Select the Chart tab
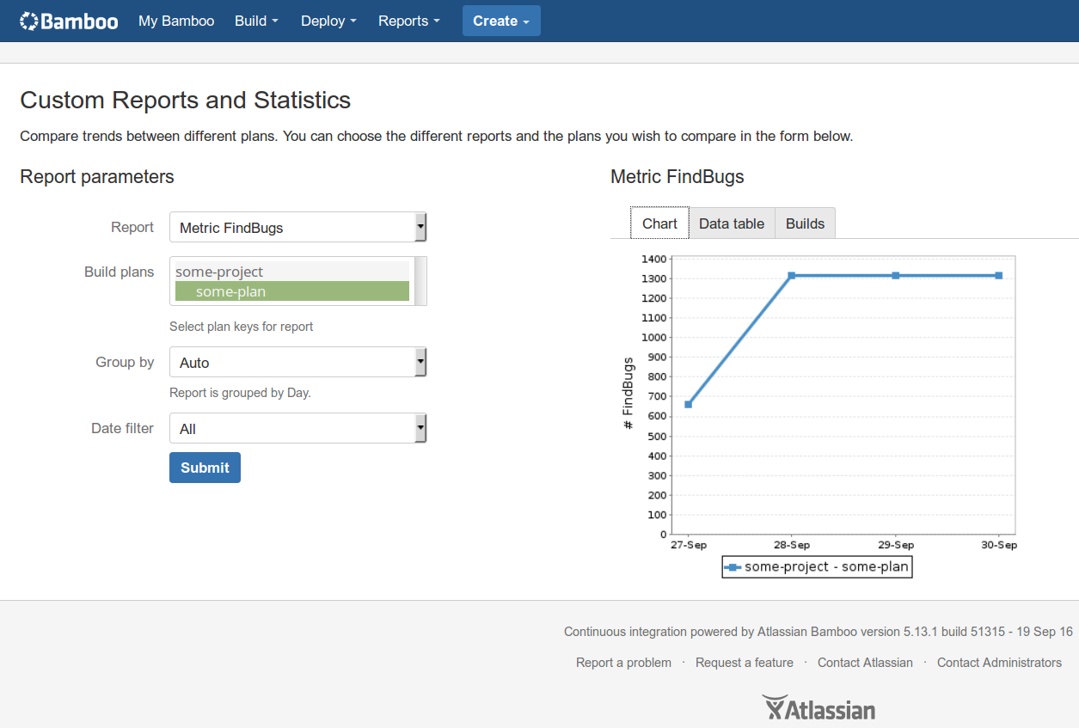This screenshot has height=728, width=1079. [659, 223]
